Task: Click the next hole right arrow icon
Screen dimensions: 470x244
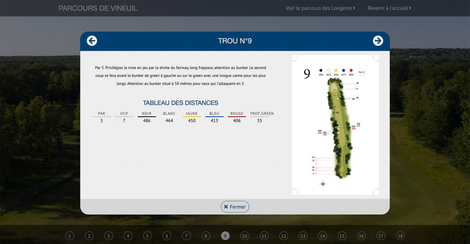Action: pos(378,41)
